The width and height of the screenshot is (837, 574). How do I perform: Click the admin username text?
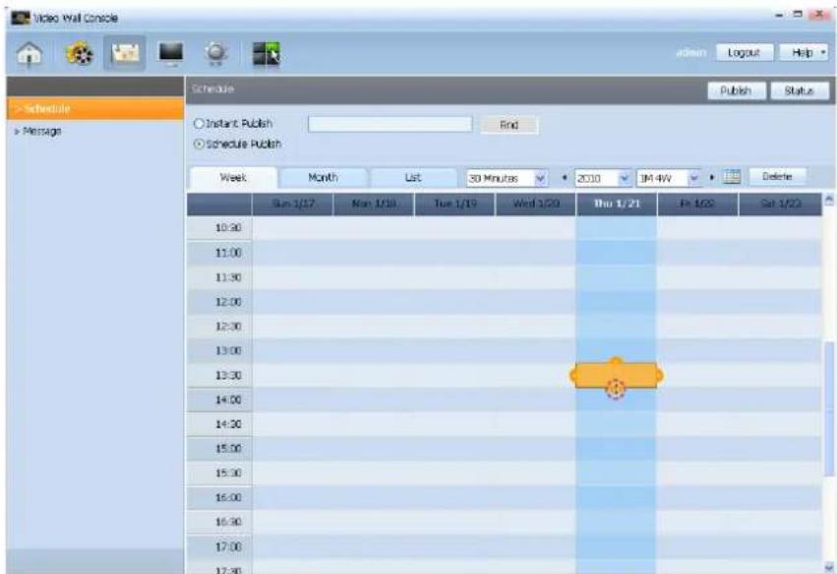691,52
